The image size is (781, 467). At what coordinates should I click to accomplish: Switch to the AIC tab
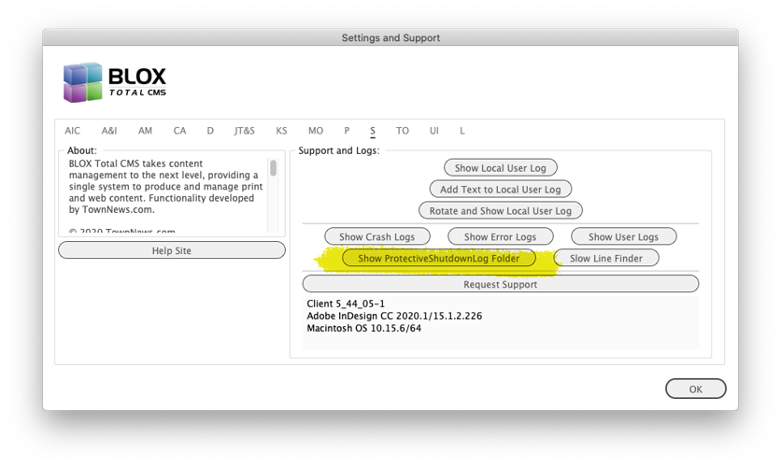72,131
